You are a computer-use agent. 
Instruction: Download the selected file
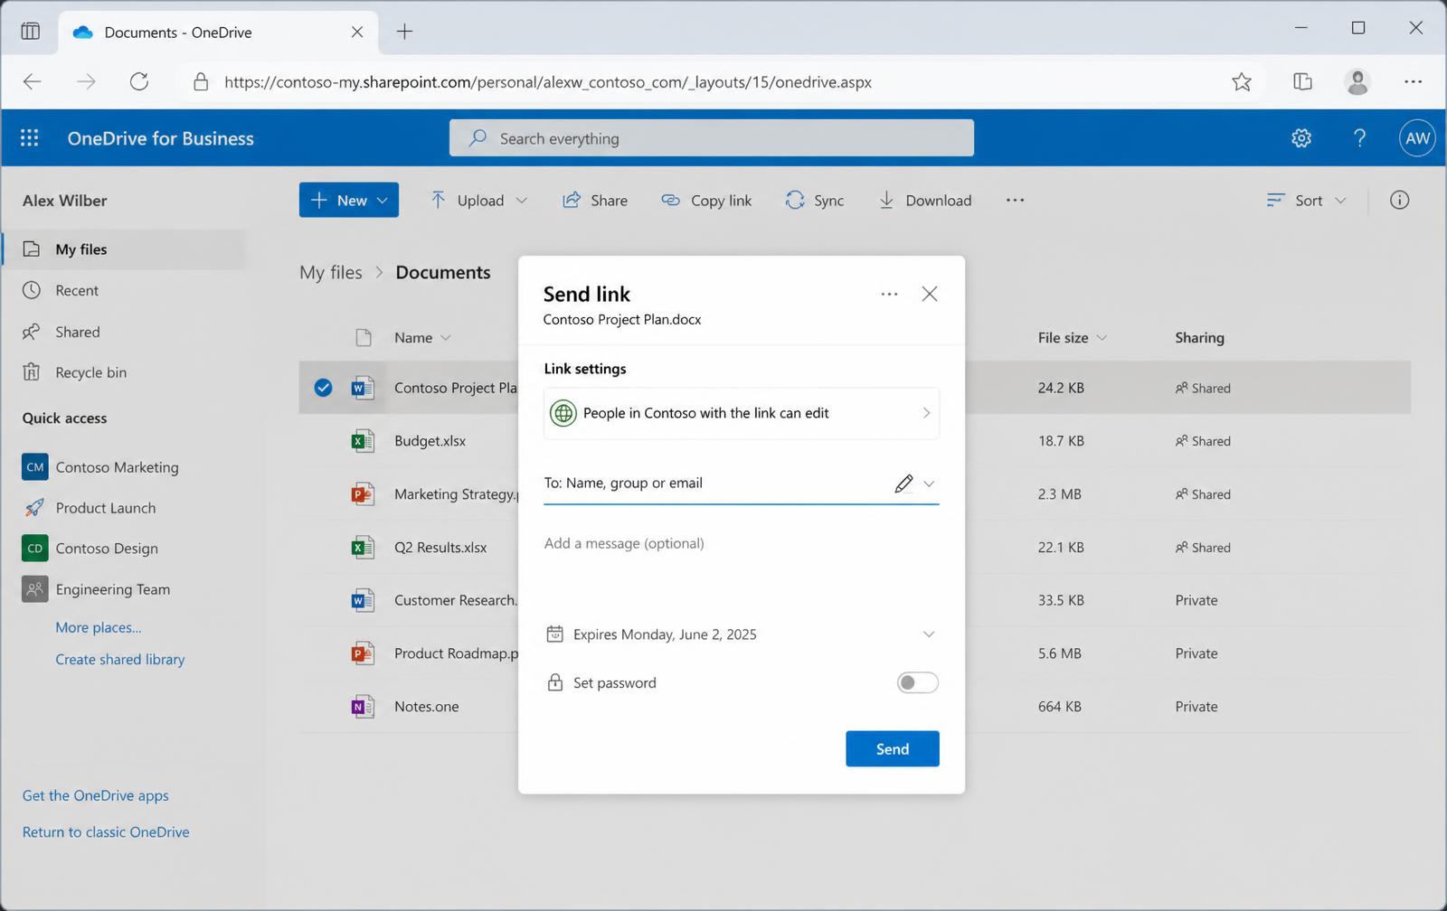click(x=925, y=201)
